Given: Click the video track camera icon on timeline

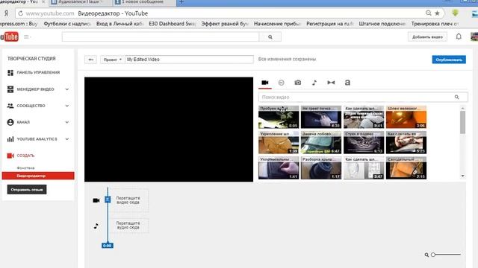Looking at the screenshot, I should 96,200.
